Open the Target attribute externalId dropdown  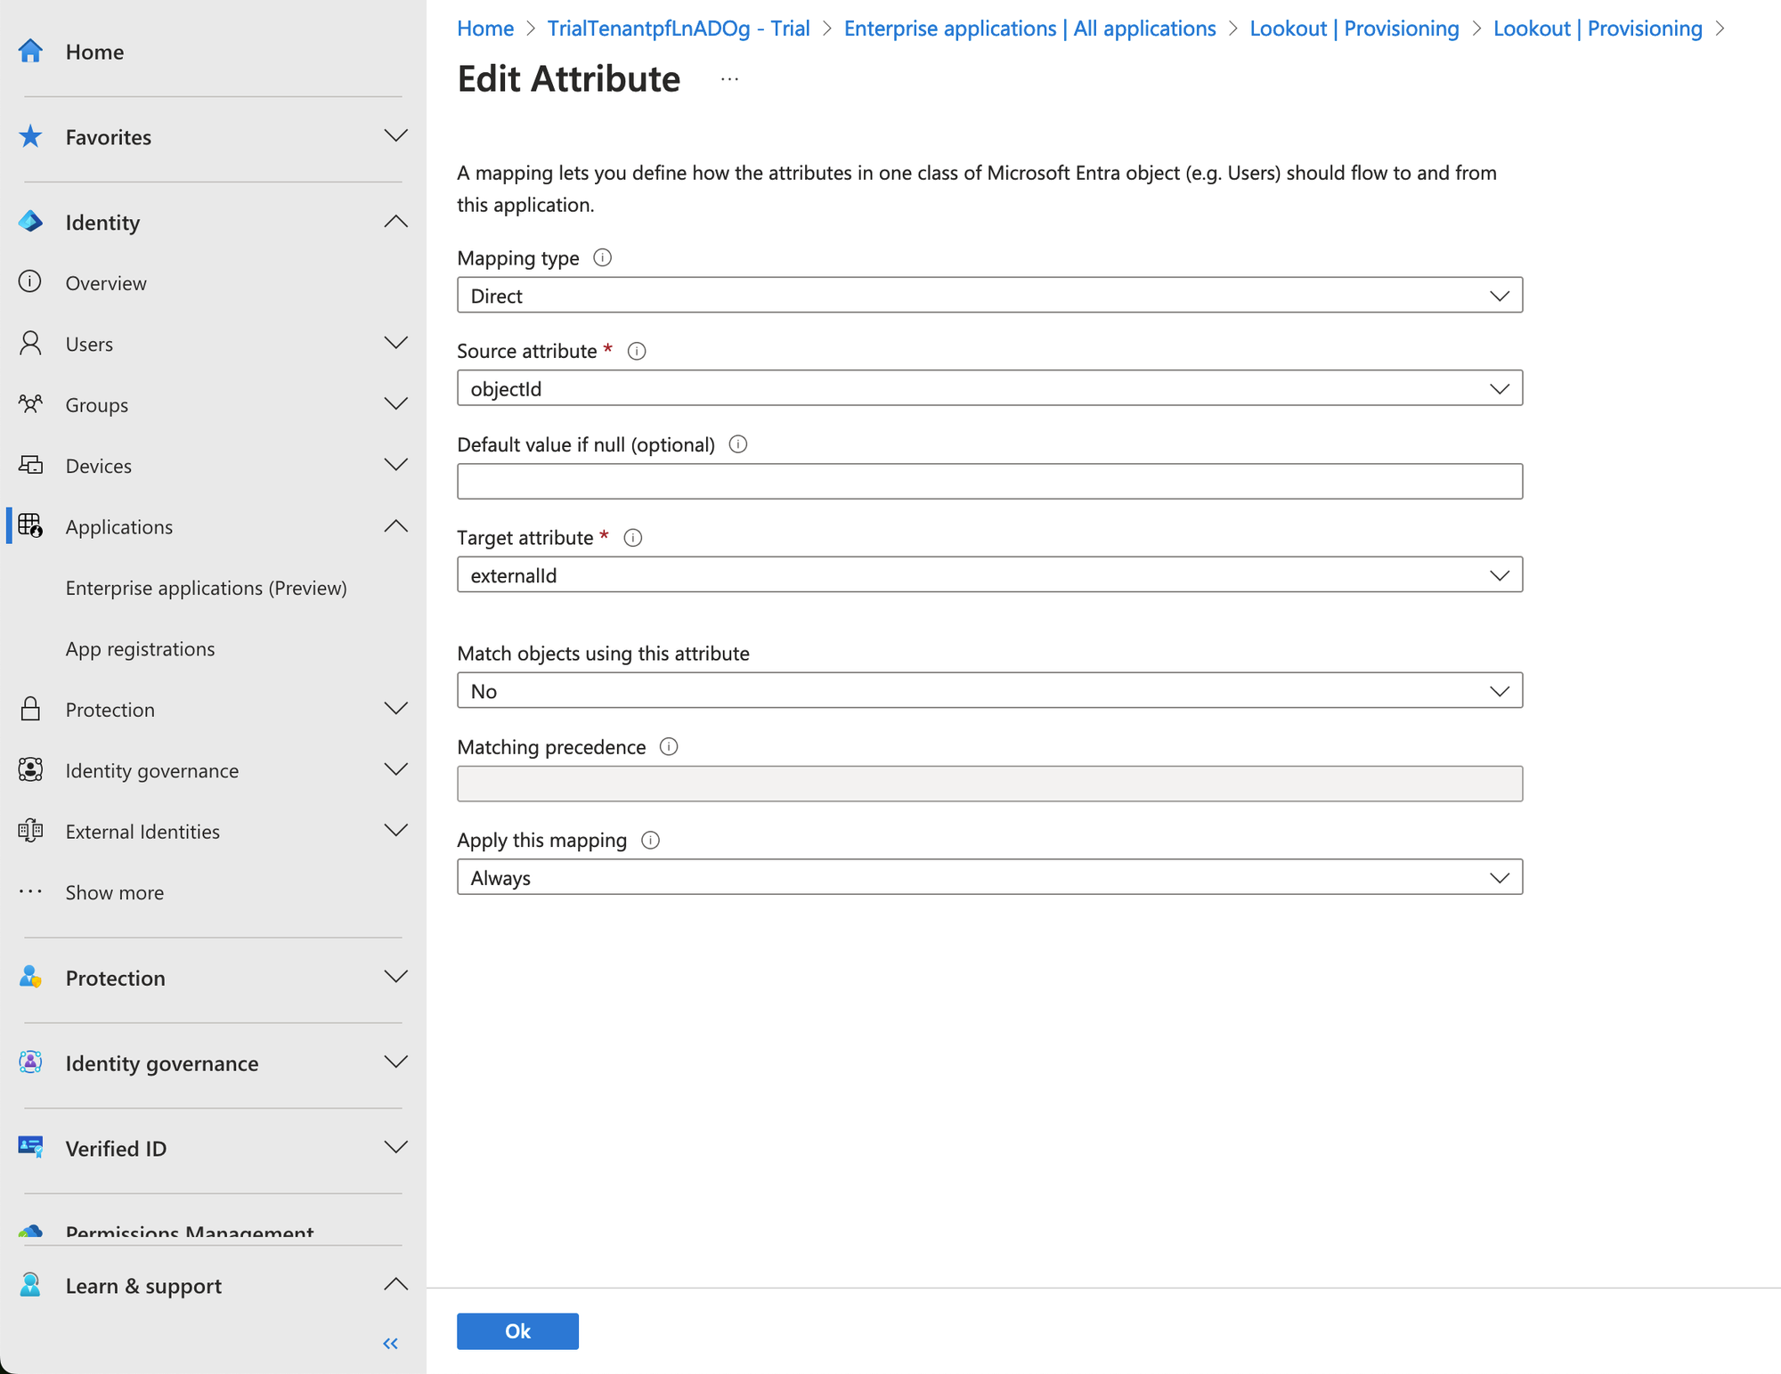pyautogui.click(x=988, y=575)
